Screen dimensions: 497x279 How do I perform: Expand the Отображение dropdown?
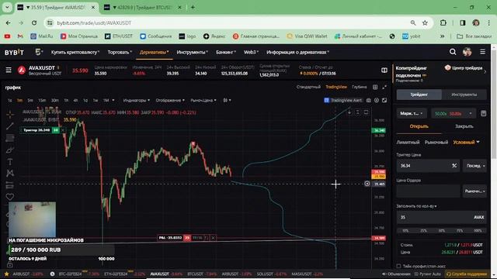pyautogui.click(x=170, y=100)
